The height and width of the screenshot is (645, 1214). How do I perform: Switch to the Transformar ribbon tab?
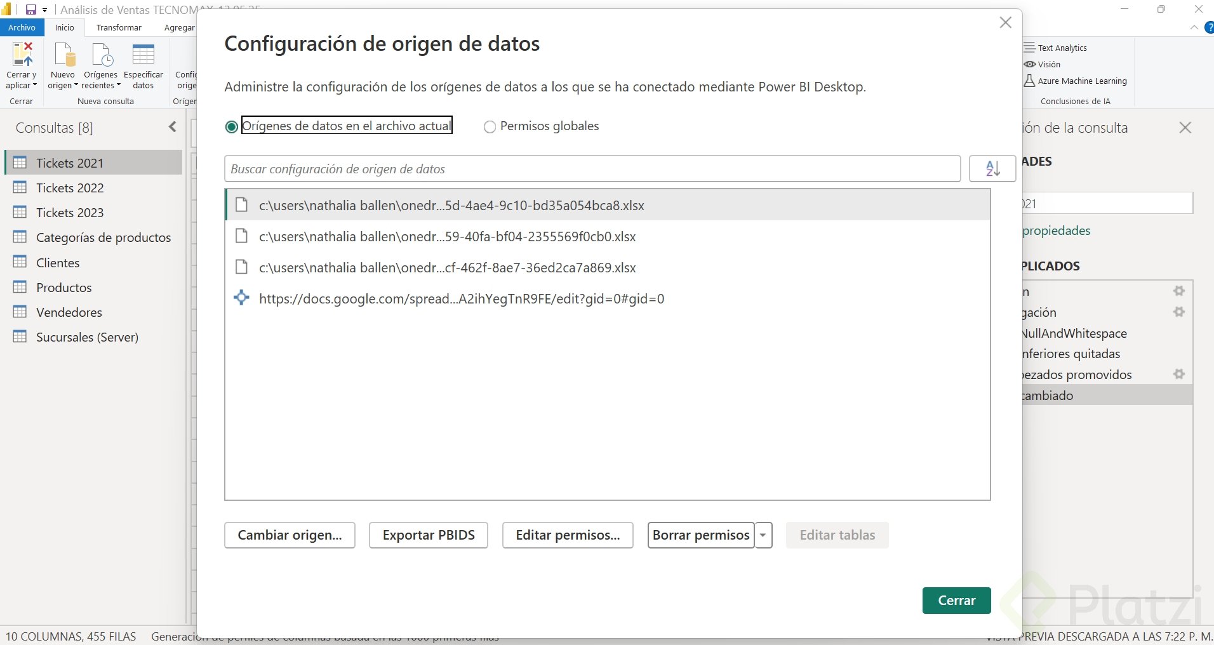(119, 27)
